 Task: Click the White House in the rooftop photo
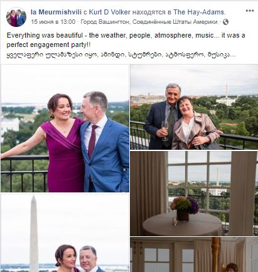click(226, 101)
